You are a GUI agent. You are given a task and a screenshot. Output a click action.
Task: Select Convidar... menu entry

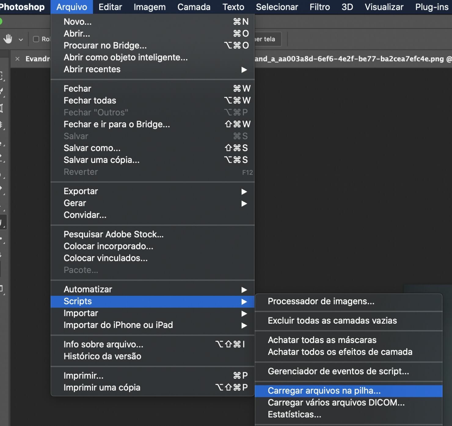(x=152, y=215)
